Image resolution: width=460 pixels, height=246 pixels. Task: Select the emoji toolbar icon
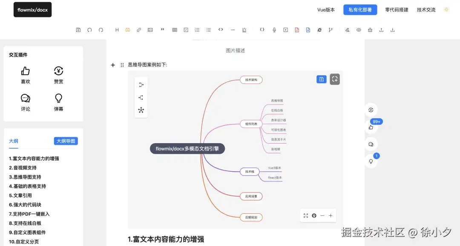(128, 30)
